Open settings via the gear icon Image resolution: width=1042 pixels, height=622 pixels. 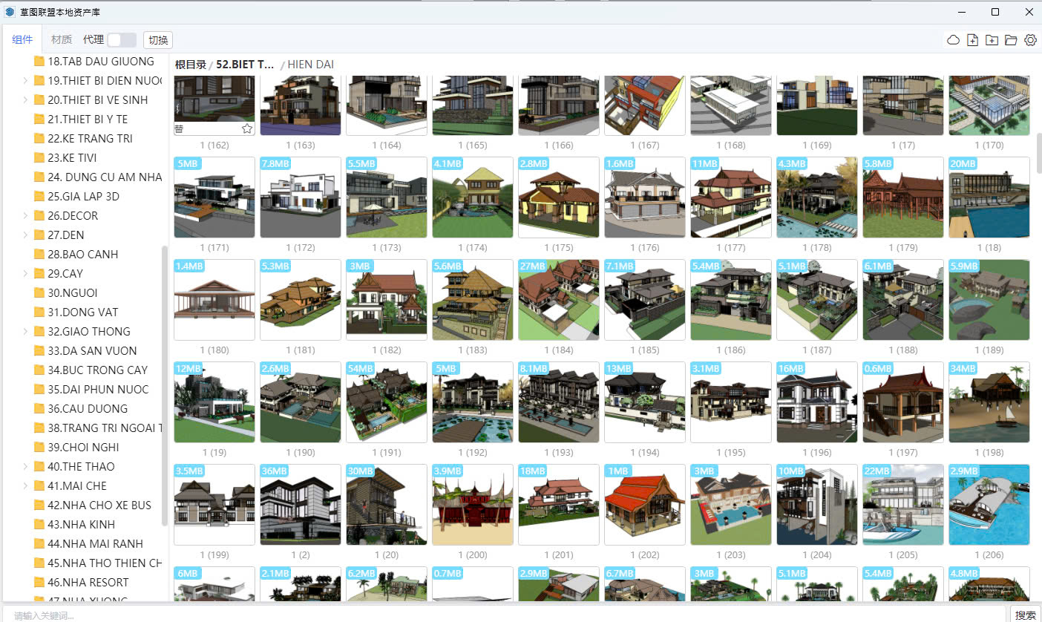click(1030, 40)
